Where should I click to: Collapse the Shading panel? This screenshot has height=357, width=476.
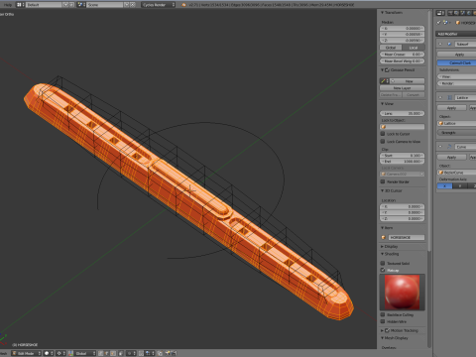pos(383,254)
